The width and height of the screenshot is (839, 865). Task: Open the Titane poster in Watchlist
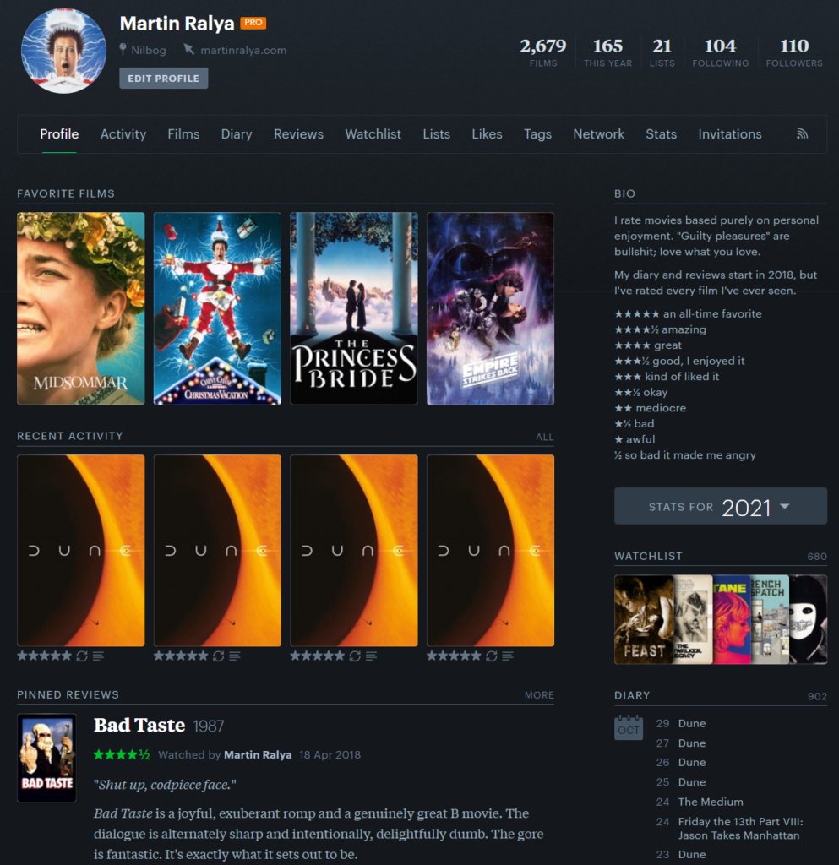click(732, 619)
